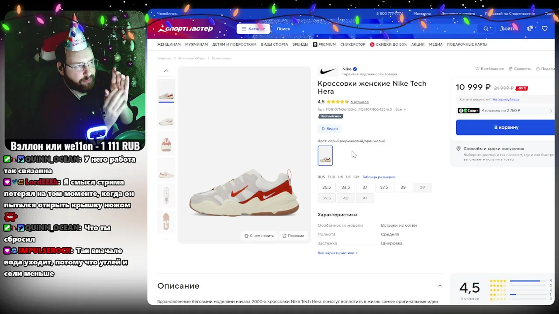Go to Главная breadcrumb
Image resolution: width=559 pixels, height=314 pixels.
[164, 58]
